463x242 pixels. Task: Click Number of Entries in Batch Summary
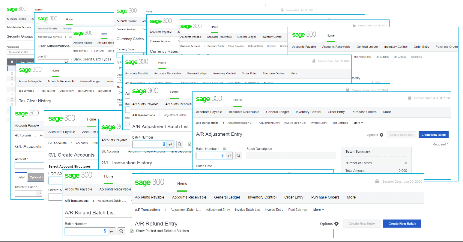(x=358, y=163)
